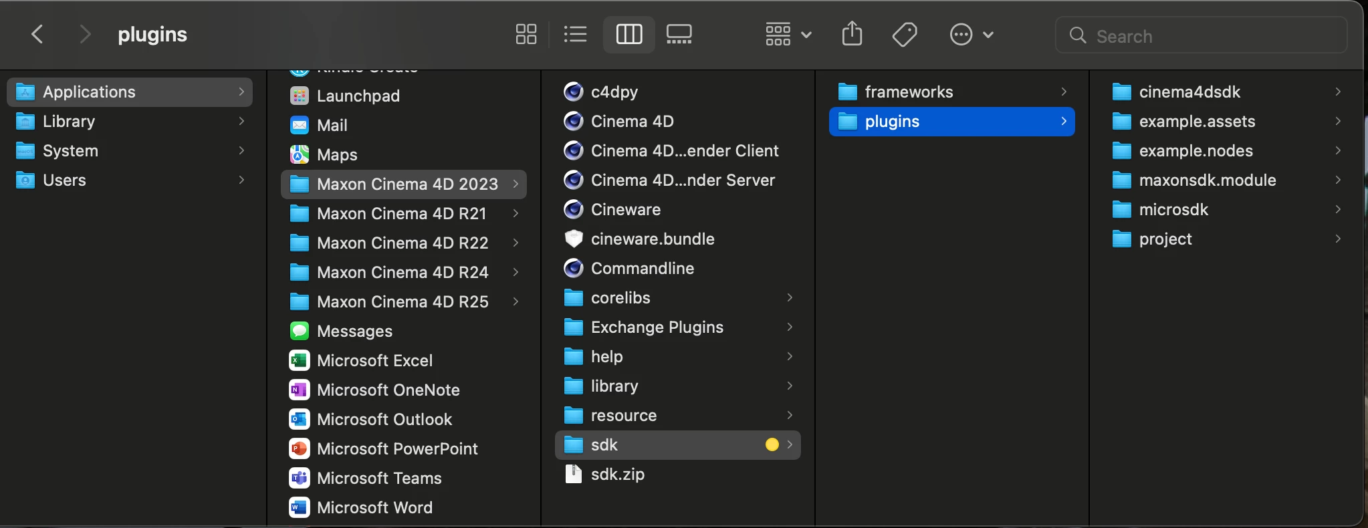Image resolution: width=1368 pixels, height=528 pixels.
Task: Open the Maxon Cinema 4D R24 folder
Action: [404, 272]
